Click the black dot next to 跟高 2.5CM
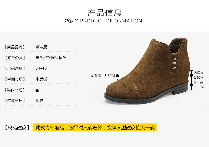The width and height of the screenshot is (209, 147). click(191, 85)
